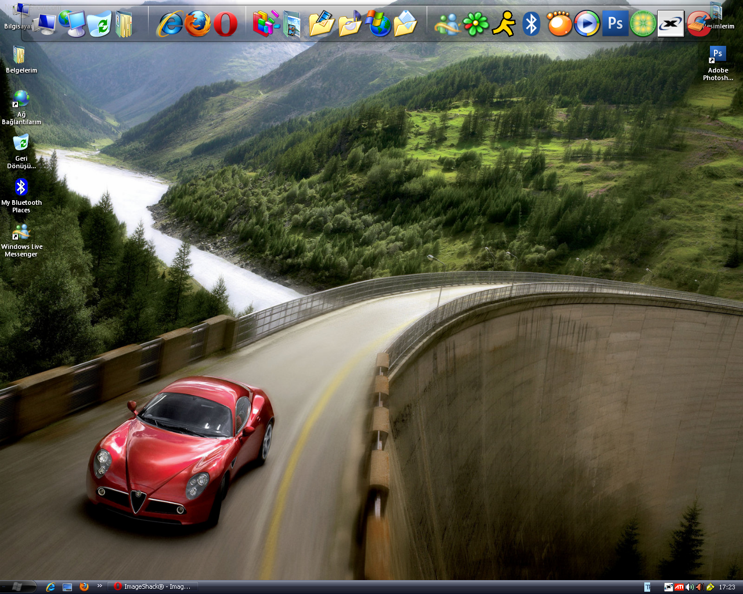Open the colorful cubes icon in dock
Screen dimensions: 743x594
point(266,24)
